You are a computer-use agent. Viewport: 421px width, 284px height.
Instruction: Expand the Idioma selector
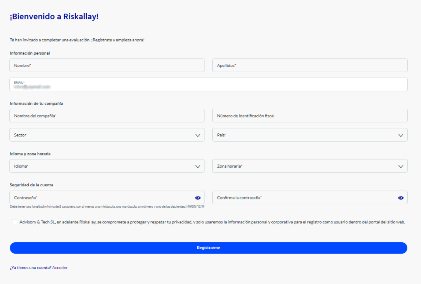(x=107, y=166)
